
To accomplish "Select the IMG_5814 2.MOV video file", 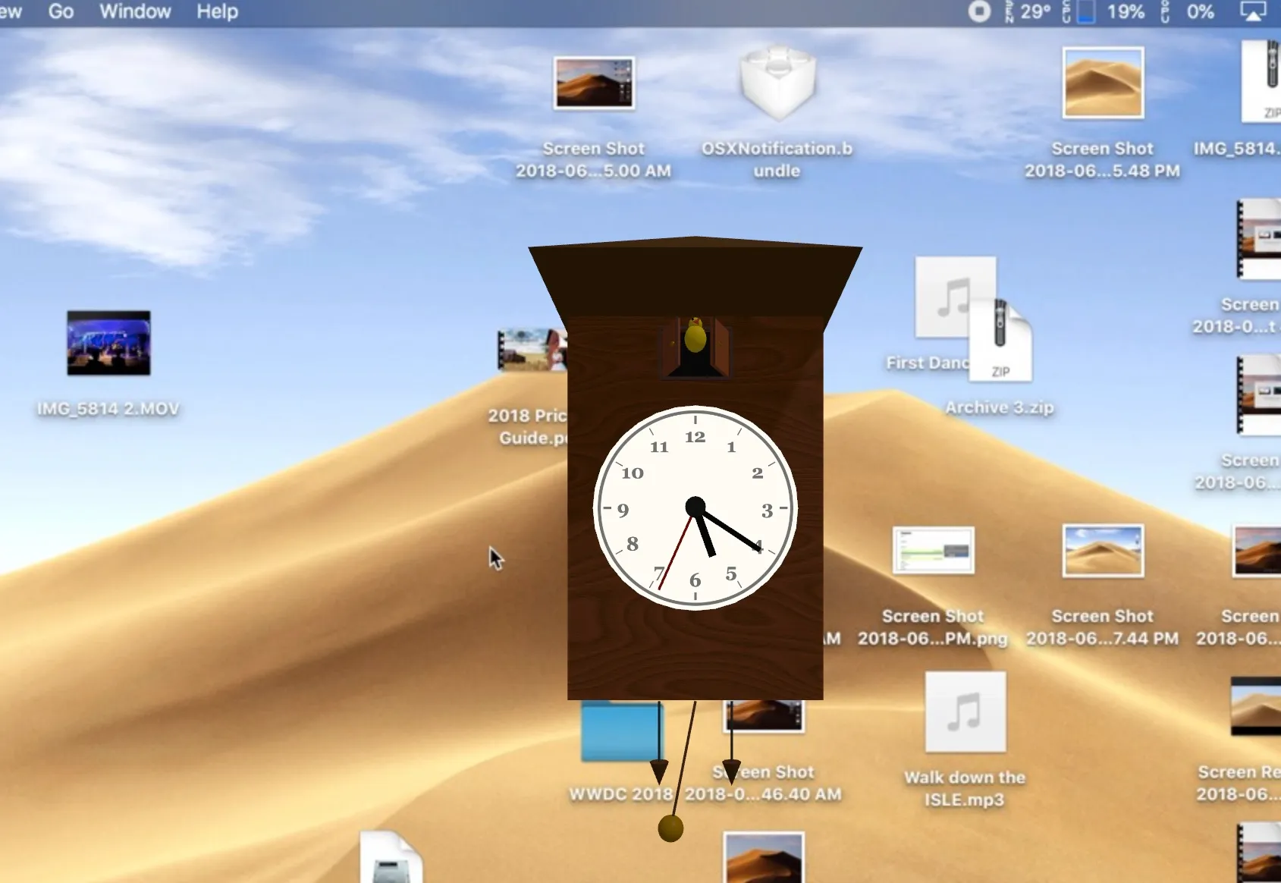I will click(x=108, y=343).
